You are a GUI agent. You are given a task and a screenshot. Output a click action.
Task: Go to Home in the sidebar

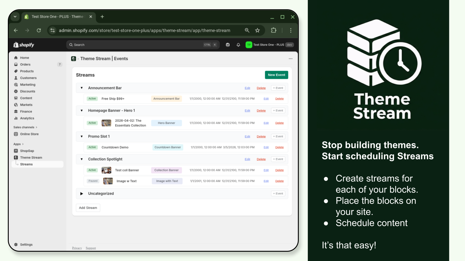pos(24,58)
